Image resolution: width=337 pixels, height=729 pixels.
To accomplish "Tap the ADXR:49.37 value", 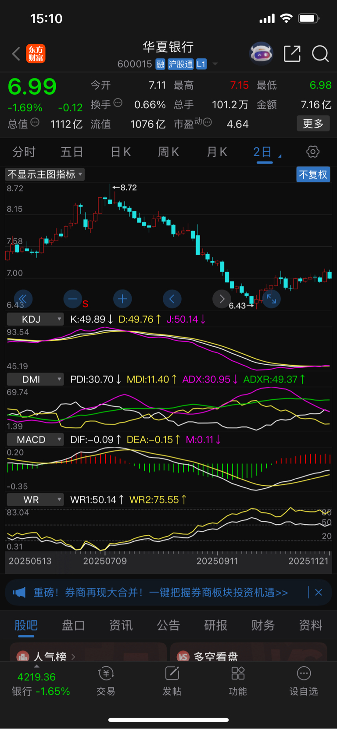I will [x=270, y=379].
